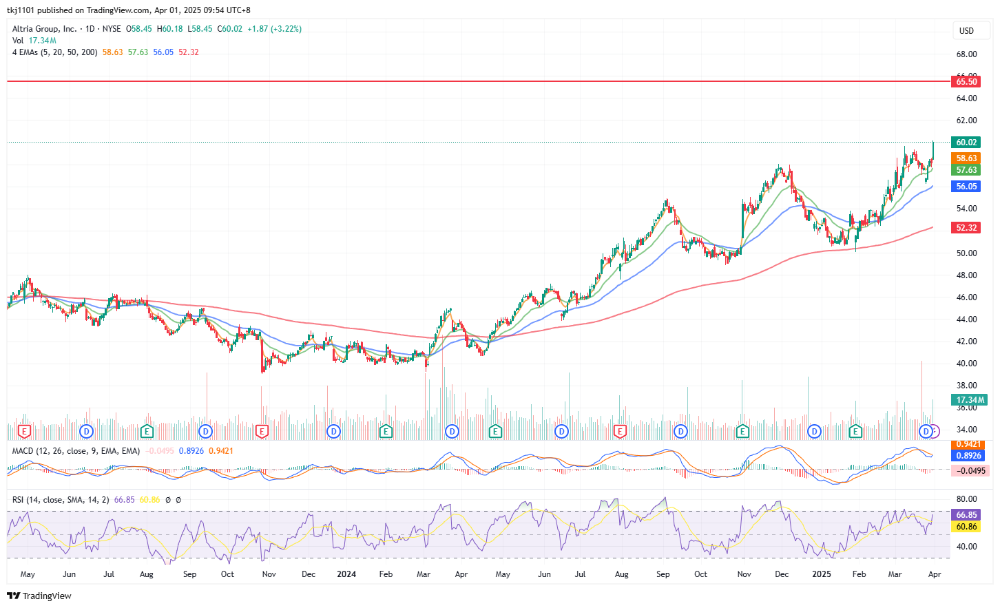The image size is (1000, 608).
Task: Click the Vol legend value 17.34M
Action: point(43,41)
